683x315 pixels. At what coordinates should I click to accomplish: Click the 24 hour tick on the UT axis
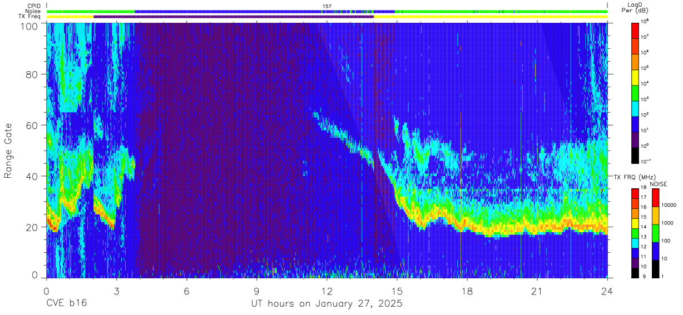point(607,291)
